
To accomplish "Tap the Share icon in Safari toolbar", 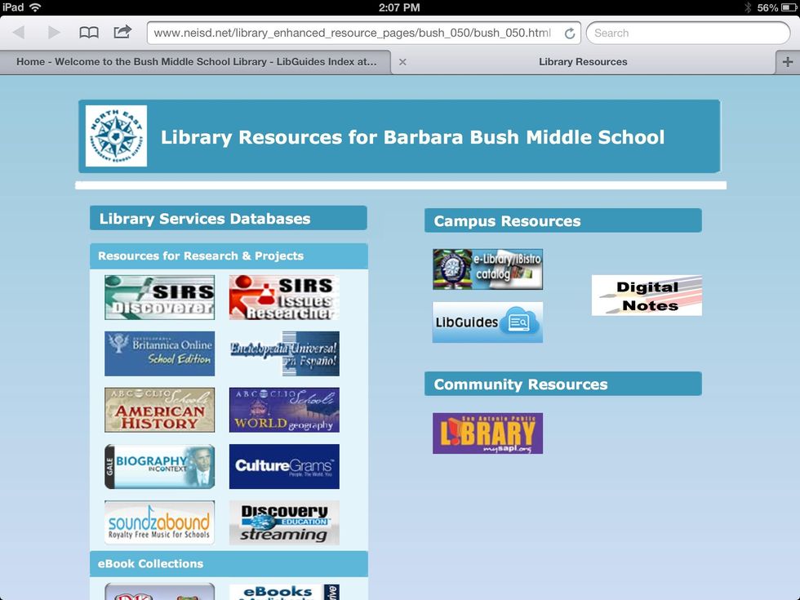I will click(x=121, y=33).
